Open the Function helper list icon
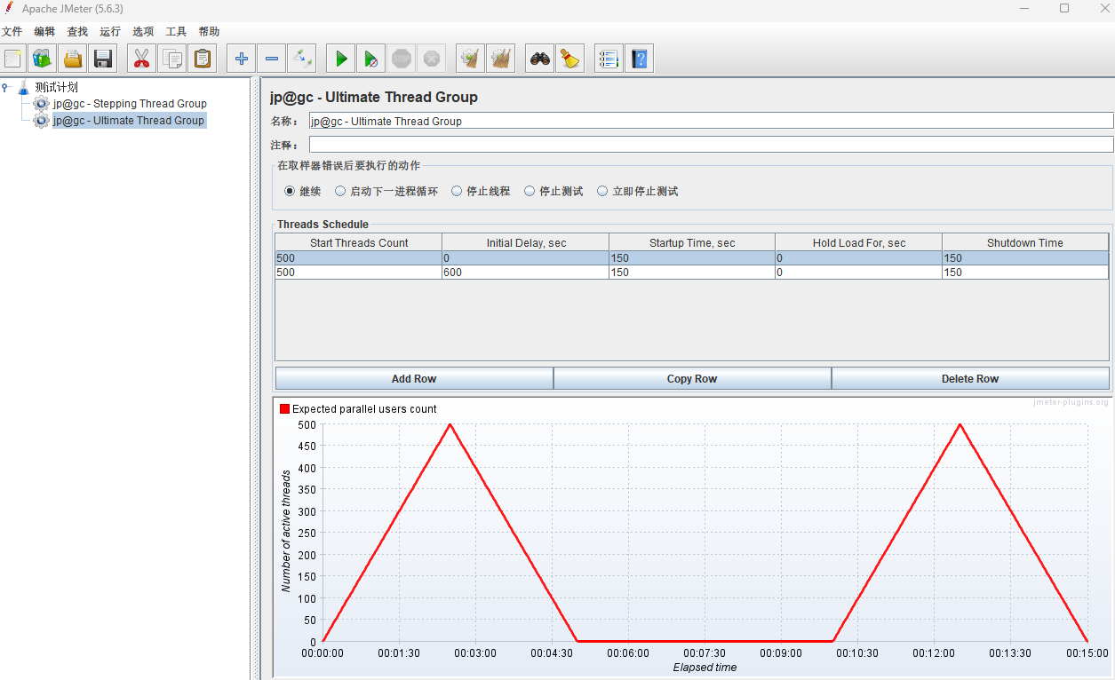The width and height of the screenshot is (1115, 680). 609,59
